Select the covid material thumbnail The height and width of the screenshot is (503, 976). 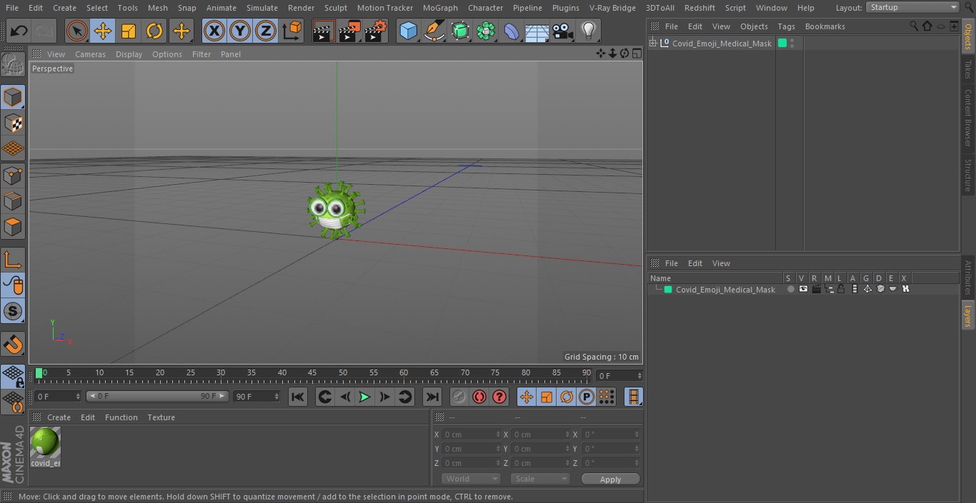[45, 443]
